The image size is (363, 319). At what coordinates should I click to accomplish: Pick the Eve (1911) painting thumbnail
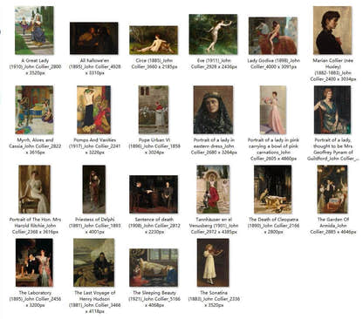(213, 34)
